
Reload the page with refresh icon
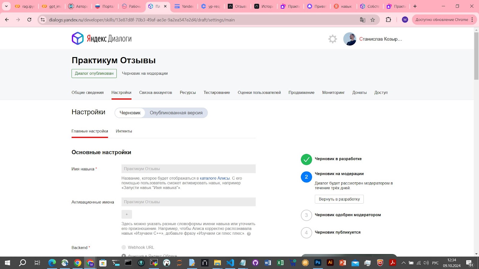pos(29,20)
